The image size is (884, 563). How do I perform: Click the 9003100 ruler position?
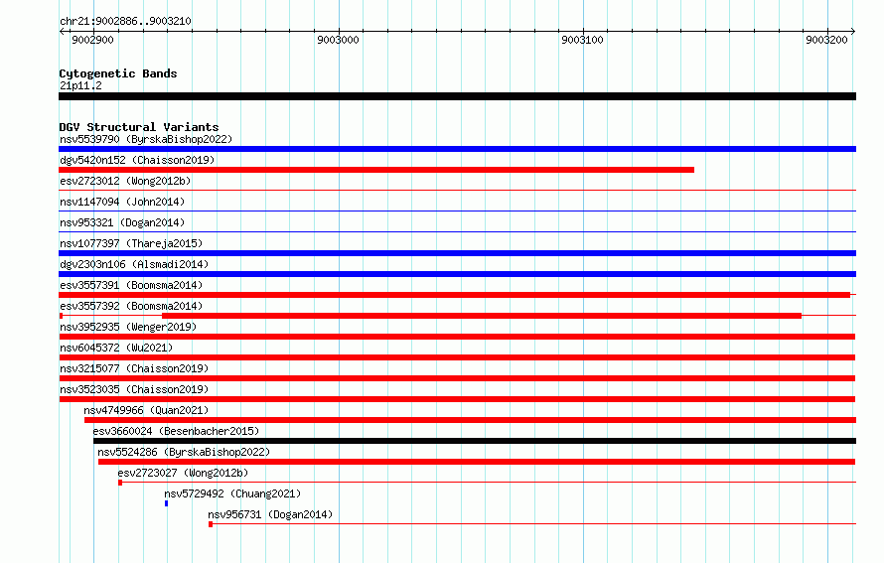click(582, 40)
